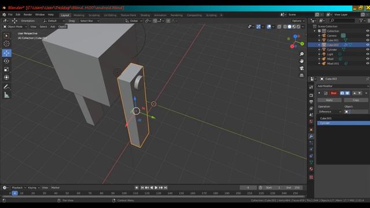Open the Modifiers wrench tab
Image resolution: width=370 pixels, height=208 pixels.
pos(311,136)
